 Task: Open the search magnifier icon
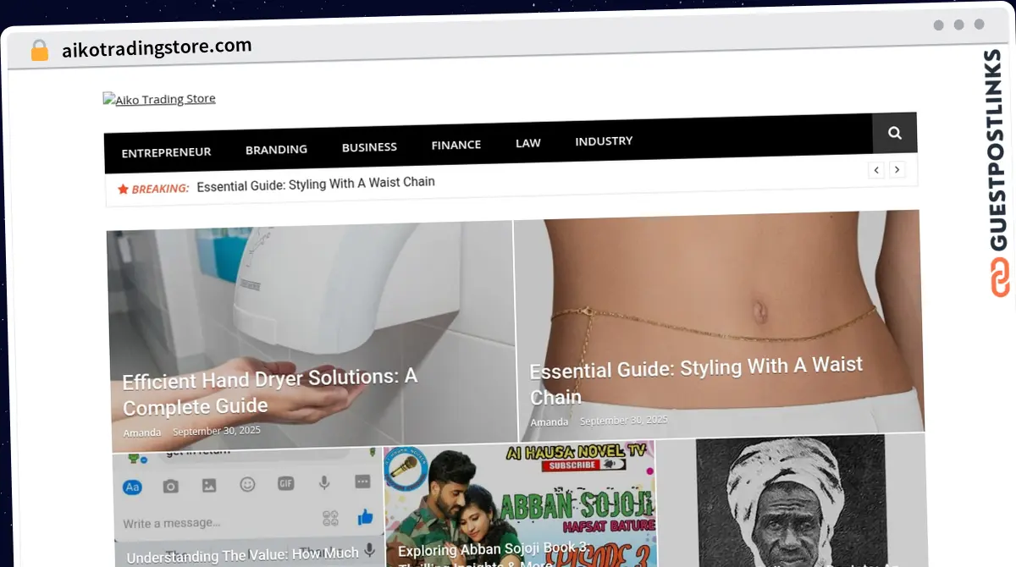pos(895,133)
